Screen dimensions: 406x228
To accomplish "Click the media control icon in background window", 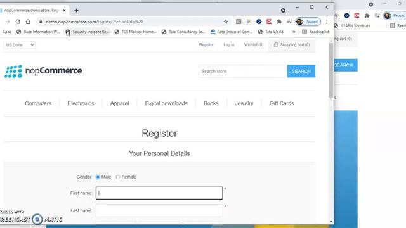I will point(377,16).
